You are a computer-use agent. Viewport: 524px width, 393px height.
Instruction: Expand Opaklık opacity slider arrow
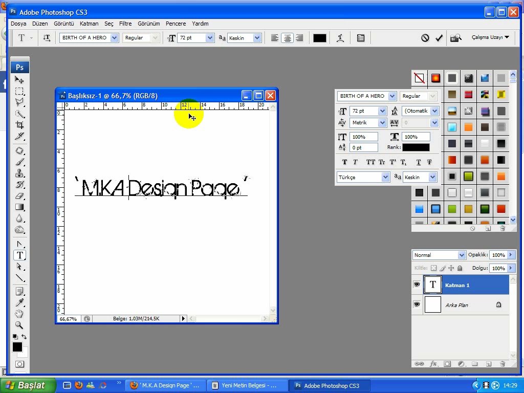point(511,255)
